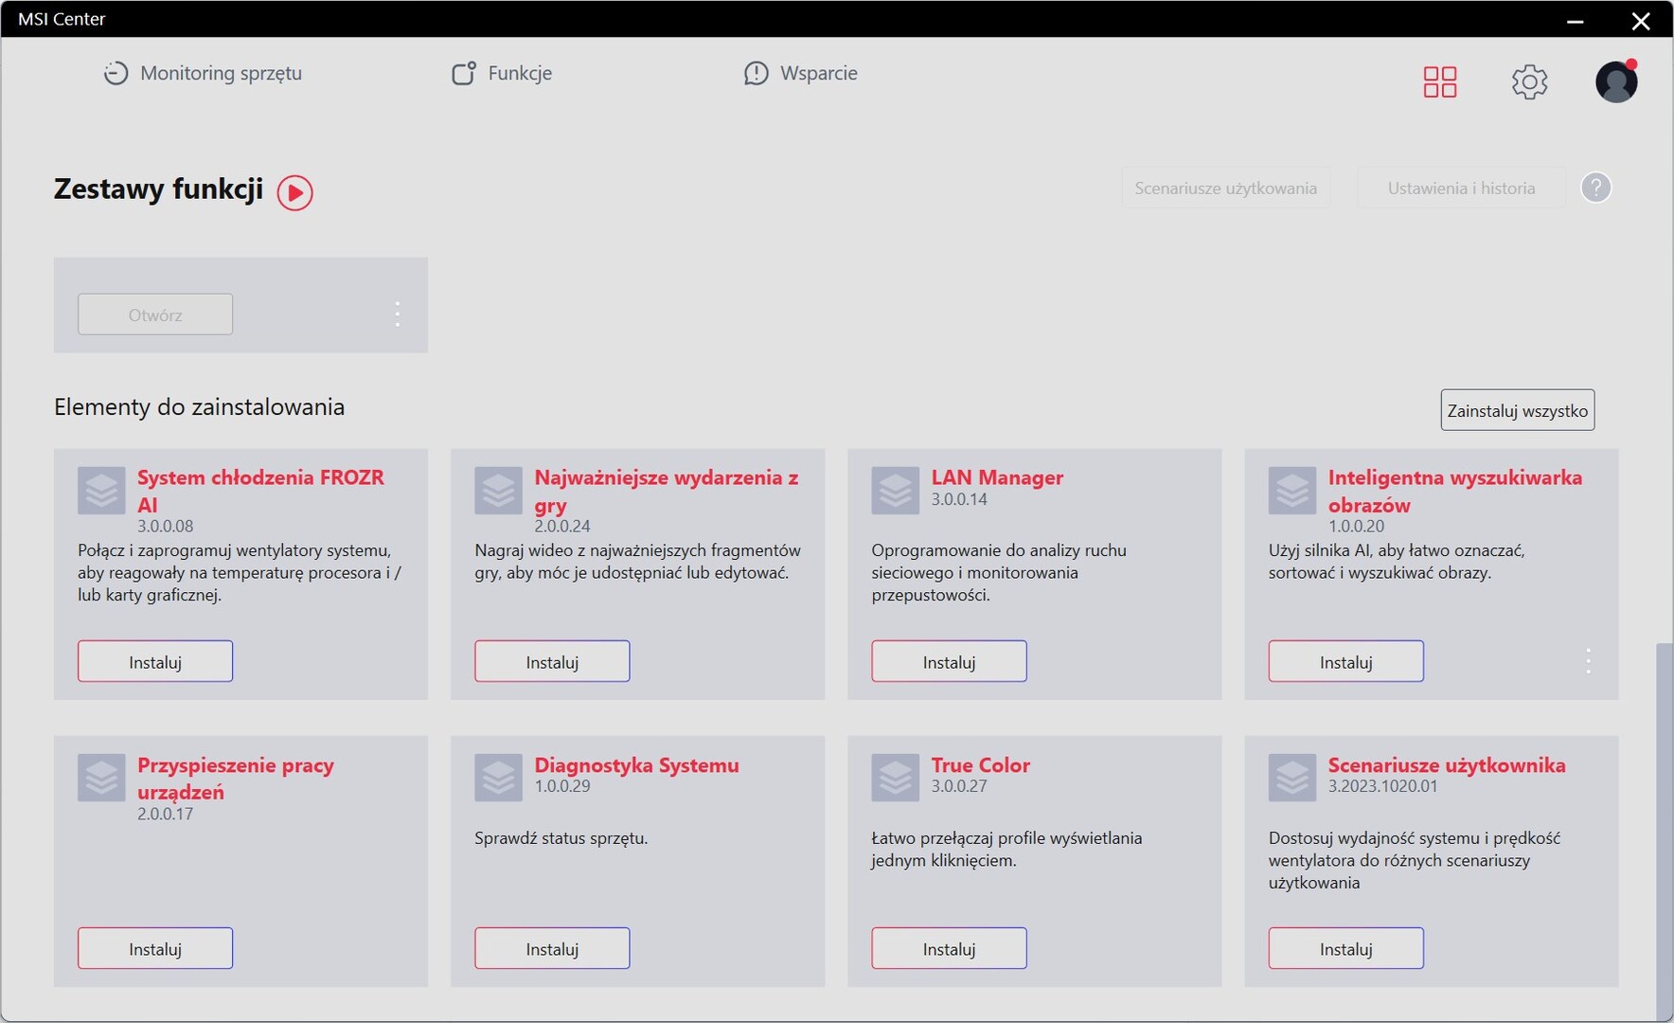
Task: Open Przyspieszenie pracy urządzeń title
Action: (x=236, y=778)
